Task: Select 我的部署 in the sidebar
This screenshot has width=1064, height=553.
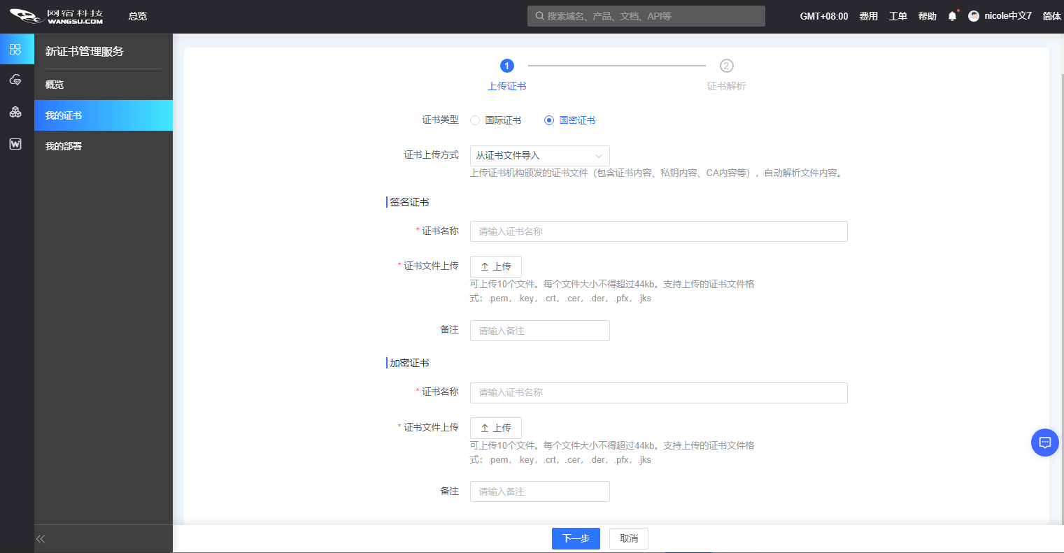Action: click(x=104, y=146)
